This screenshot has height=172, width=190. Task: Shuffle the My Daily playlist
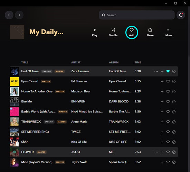point(113,33)
